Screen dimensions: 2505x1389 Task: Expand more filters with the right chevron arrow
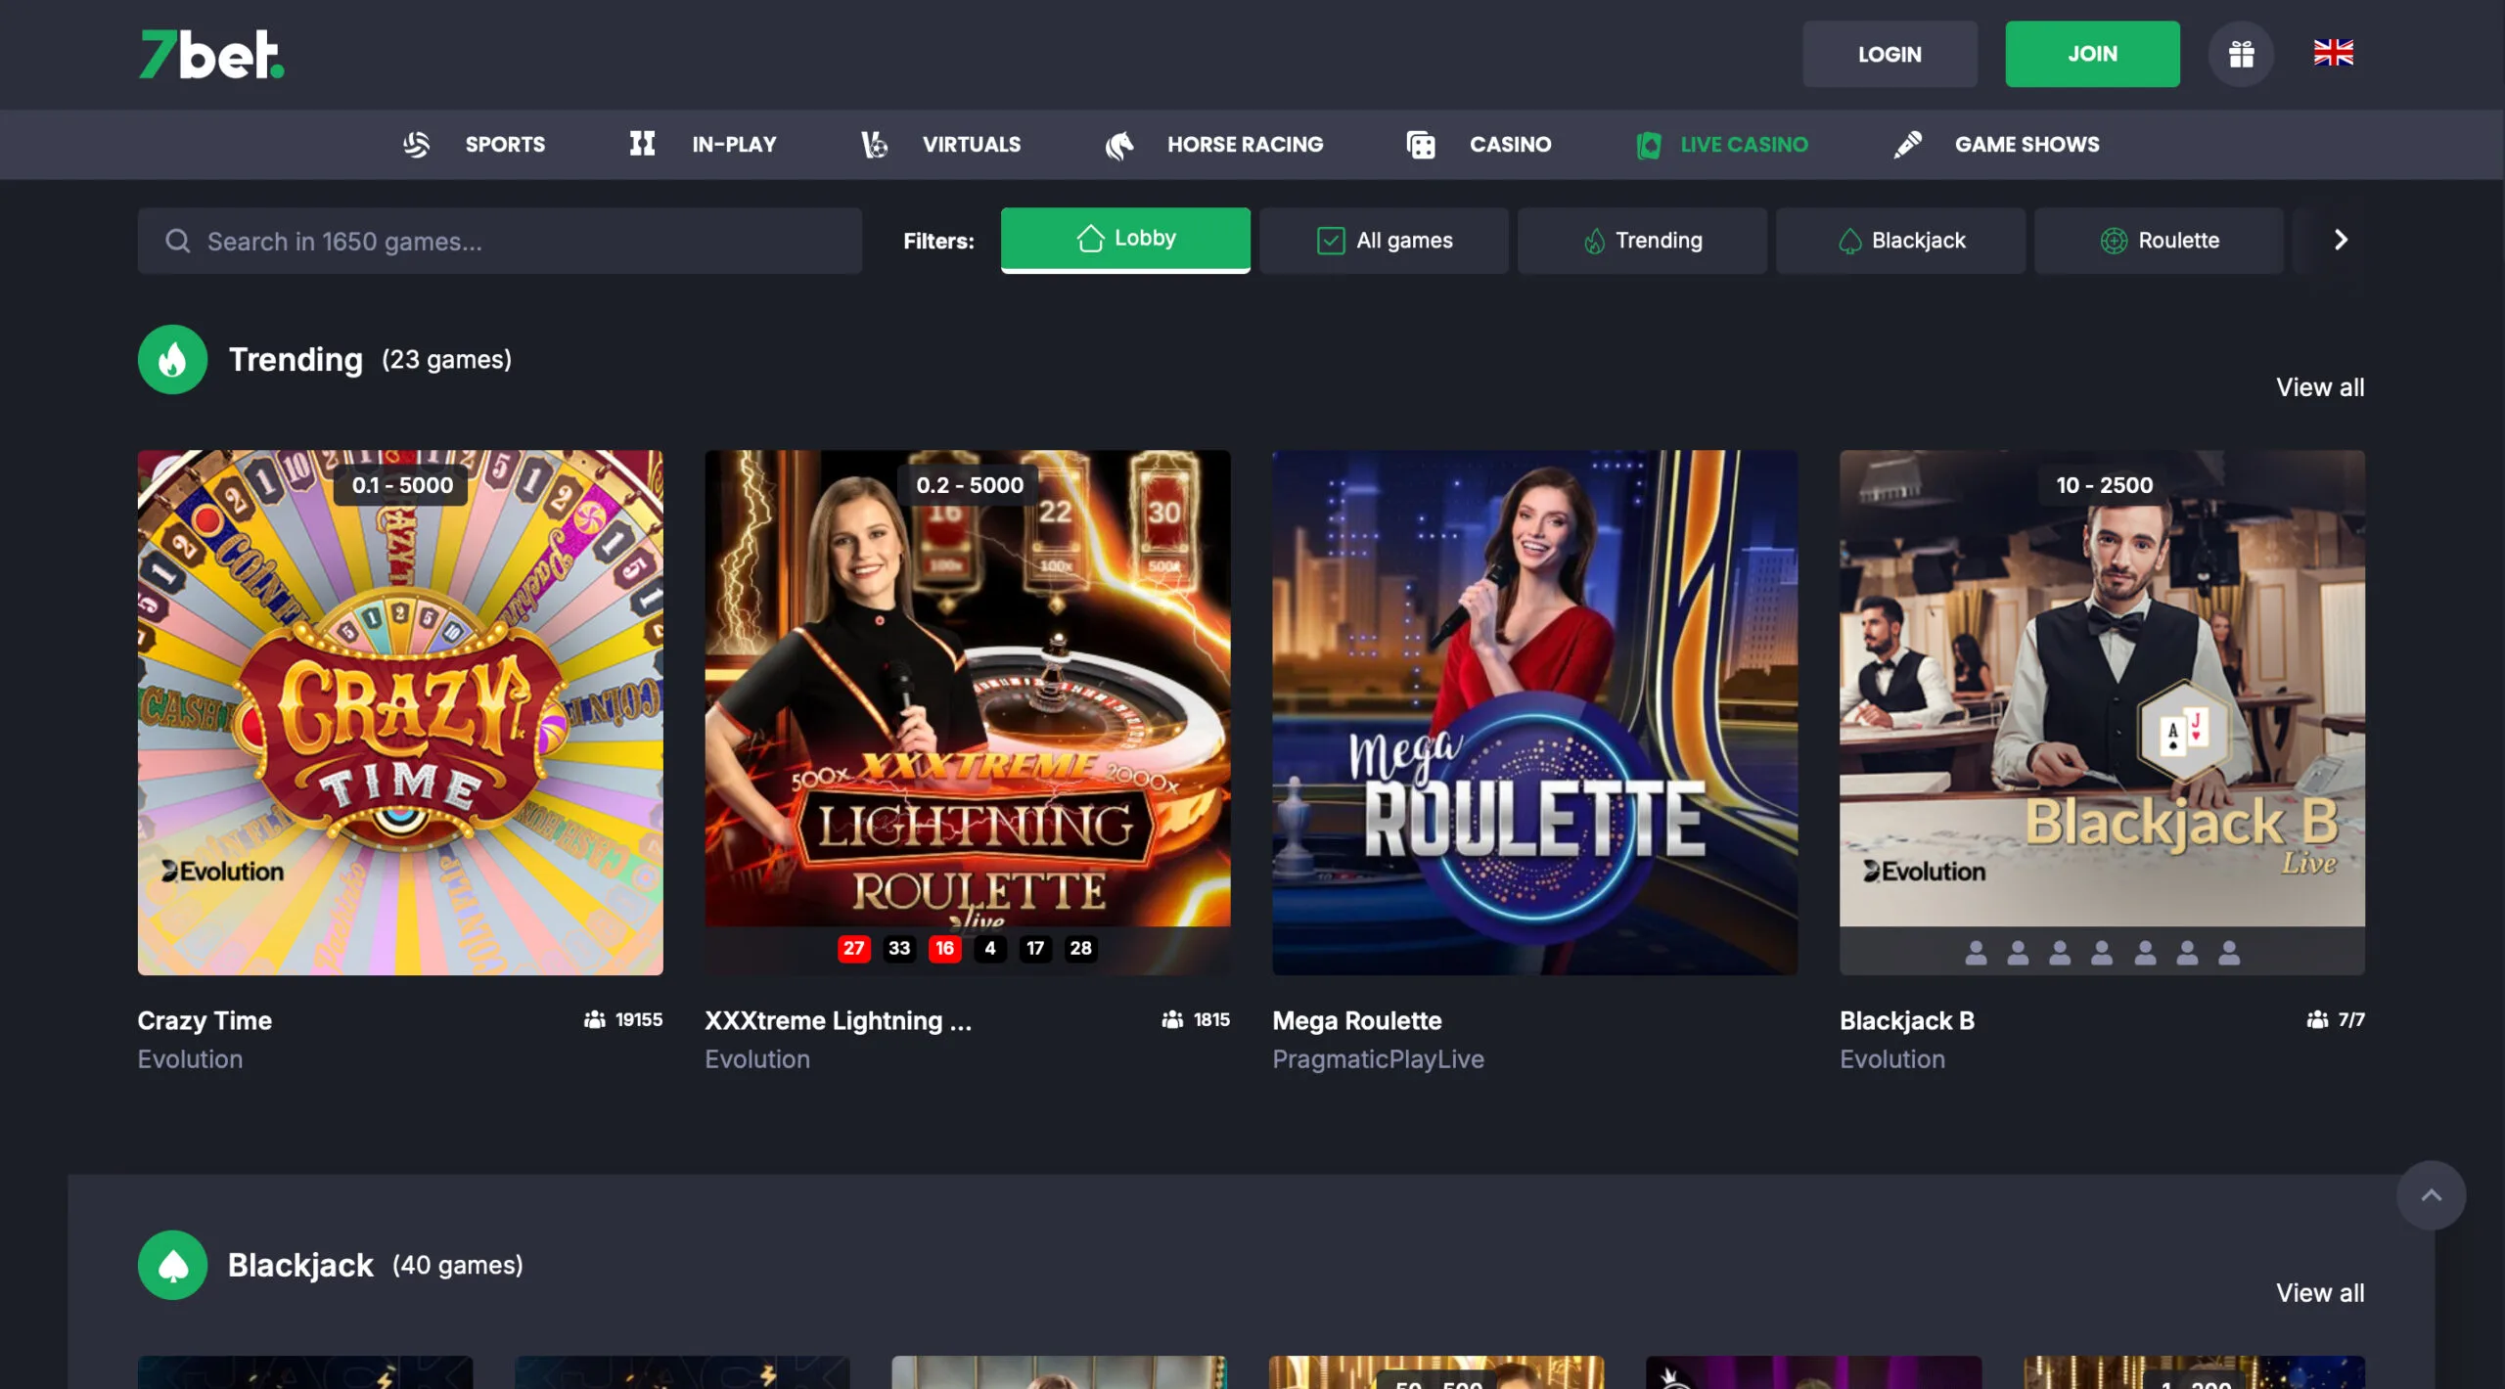[x=2342, y=239]
